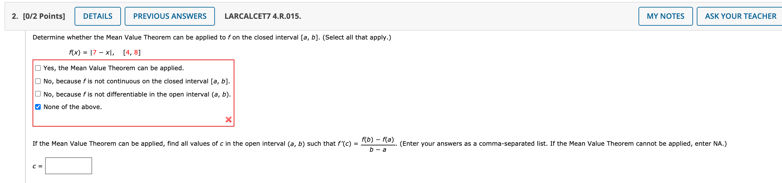
Task: Check 'No, because f is not differentiable' option
Action: 38,94
